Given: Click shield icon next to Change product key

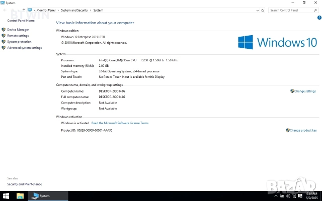Looking at the screenshot, I should pos(288,130).
